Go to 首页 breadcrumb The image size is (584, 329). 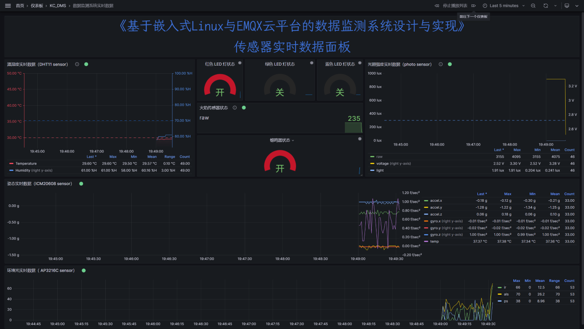click(x=20, y=6)
